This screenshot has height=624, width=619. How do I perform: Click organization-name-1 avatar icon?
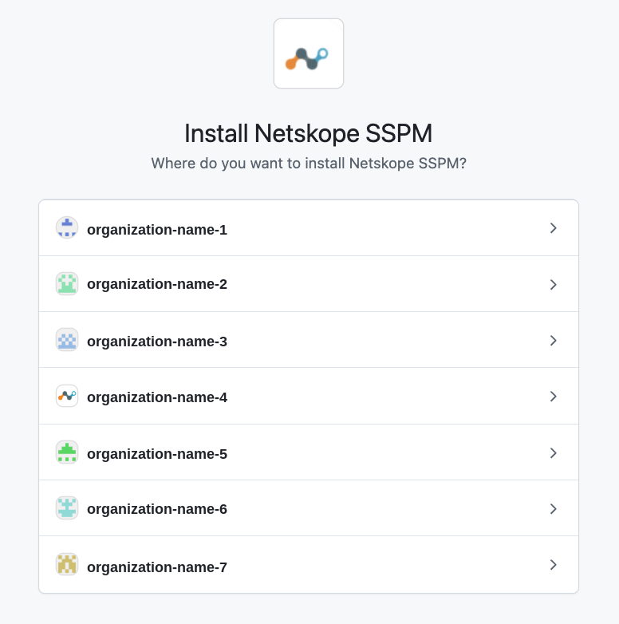click(67, 227)
